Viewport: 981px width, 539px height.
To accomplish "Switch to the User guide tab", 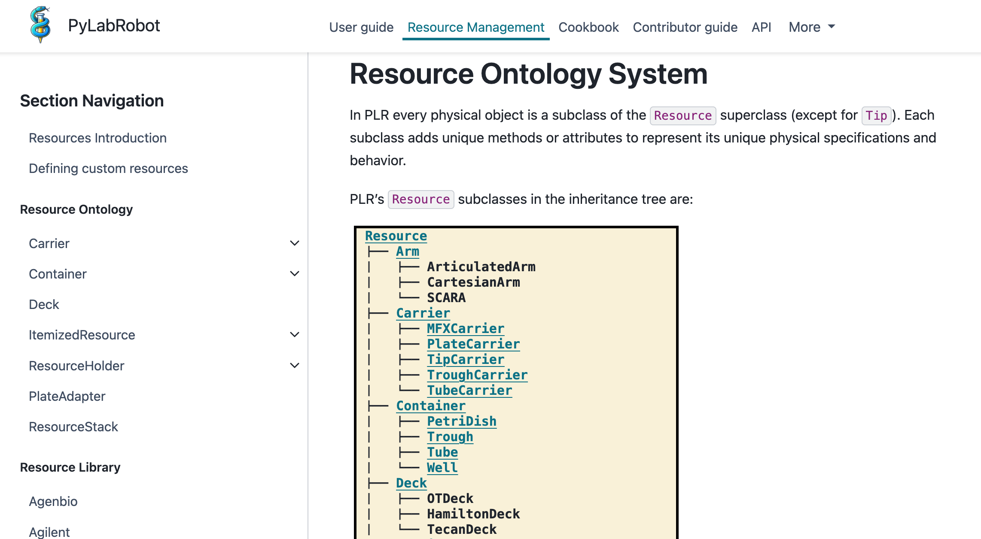I will (361, 27).
